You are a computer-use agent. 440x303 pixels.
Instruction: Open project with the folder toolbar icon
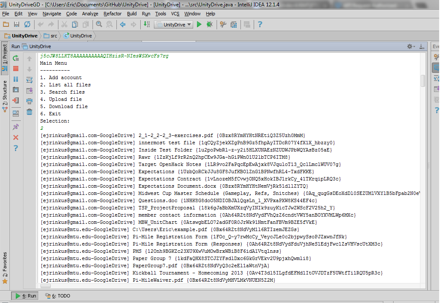click(x=6, y=24)
